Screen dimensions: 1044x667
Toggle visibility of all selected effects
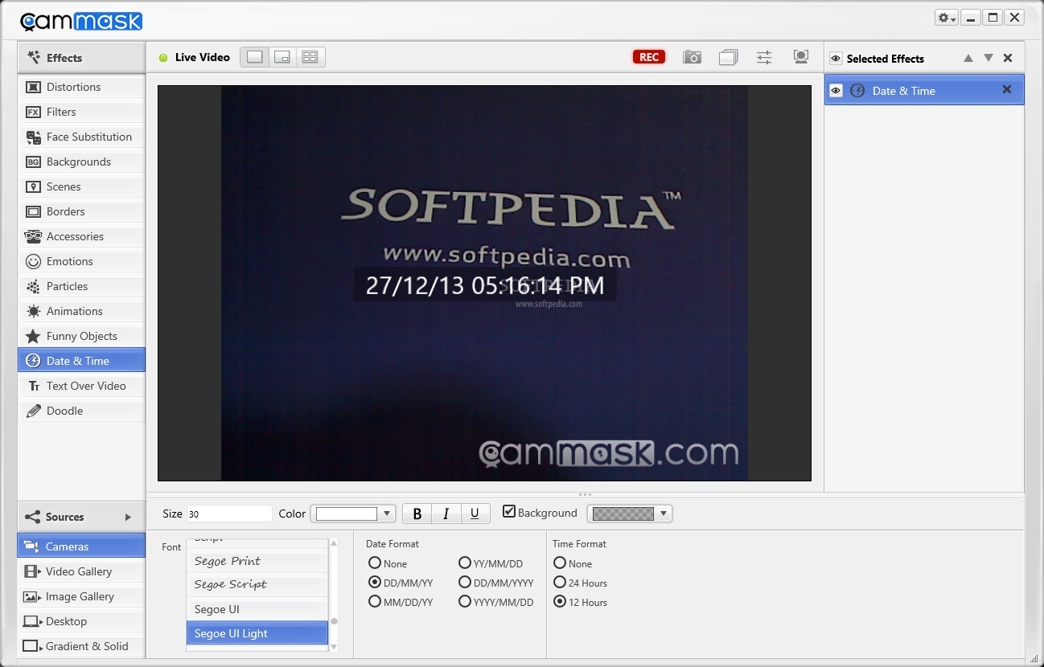[x=836, y=59]
